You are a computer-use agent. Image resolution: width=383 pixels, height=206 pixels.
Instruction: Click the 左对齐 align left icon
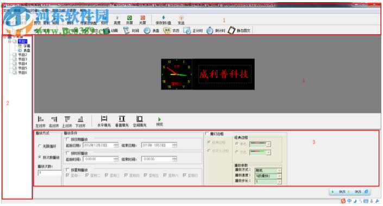[41, 121]
